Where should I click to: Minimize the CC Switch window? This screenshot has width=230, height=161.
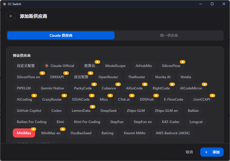tap(201, 4)
